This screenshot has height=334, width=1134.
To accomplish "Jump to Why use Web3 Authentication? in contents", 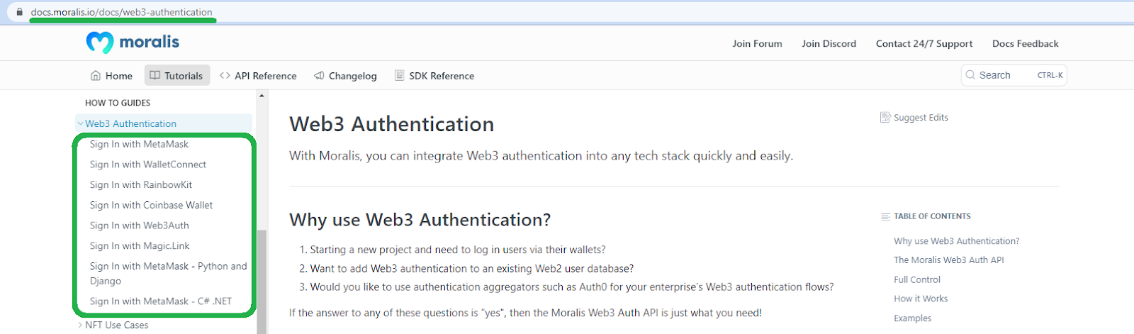I will click(x=957, y=241).
